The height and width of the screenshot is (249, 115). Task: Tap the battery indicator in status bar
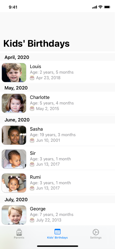coord(107,7)
